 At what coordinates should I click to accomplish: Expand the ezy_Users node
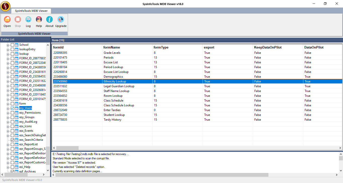tap(8, 108)
